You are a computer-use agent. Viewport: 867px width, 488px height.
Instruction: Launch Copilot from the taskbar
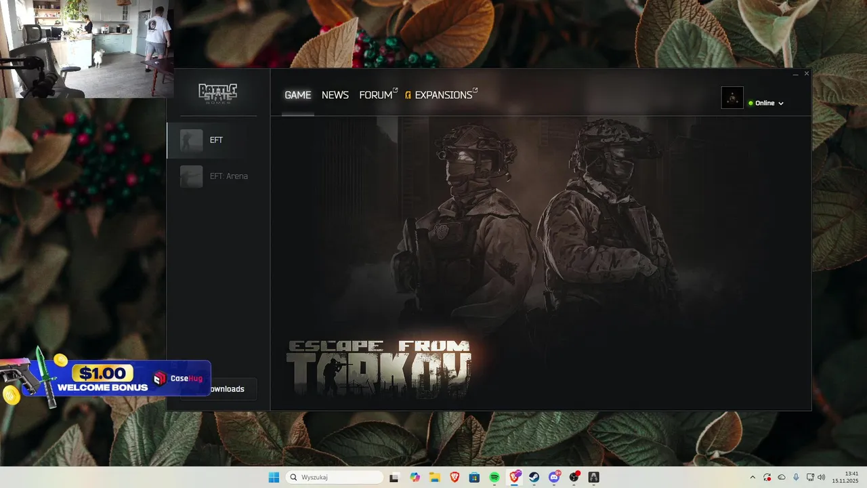click(415, 477)
